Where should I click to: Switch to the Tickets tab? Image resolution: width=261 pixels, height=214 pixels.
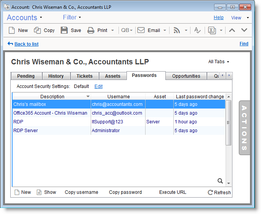[84, 76]
